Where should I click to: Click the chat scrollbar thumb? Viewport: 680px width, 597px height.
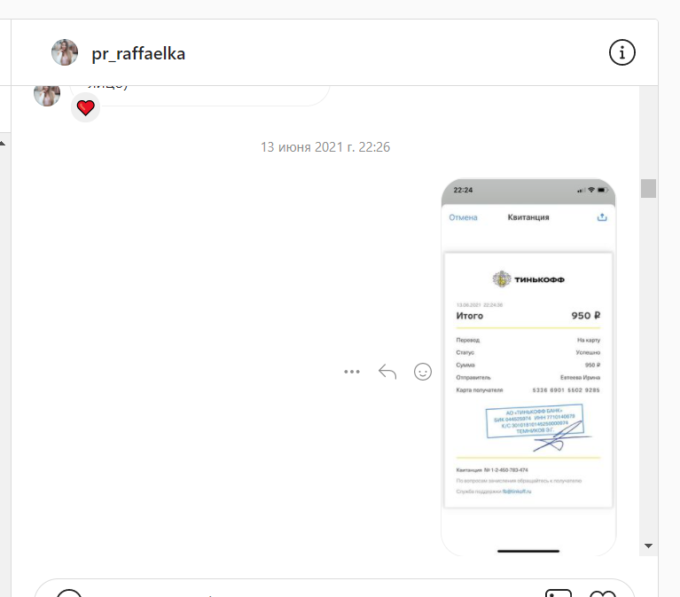[x=648, y=188]
